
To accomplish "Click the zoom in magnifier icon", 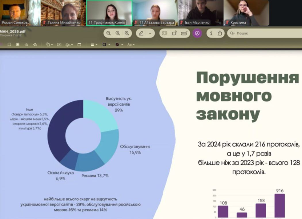I will coord(127,33).
